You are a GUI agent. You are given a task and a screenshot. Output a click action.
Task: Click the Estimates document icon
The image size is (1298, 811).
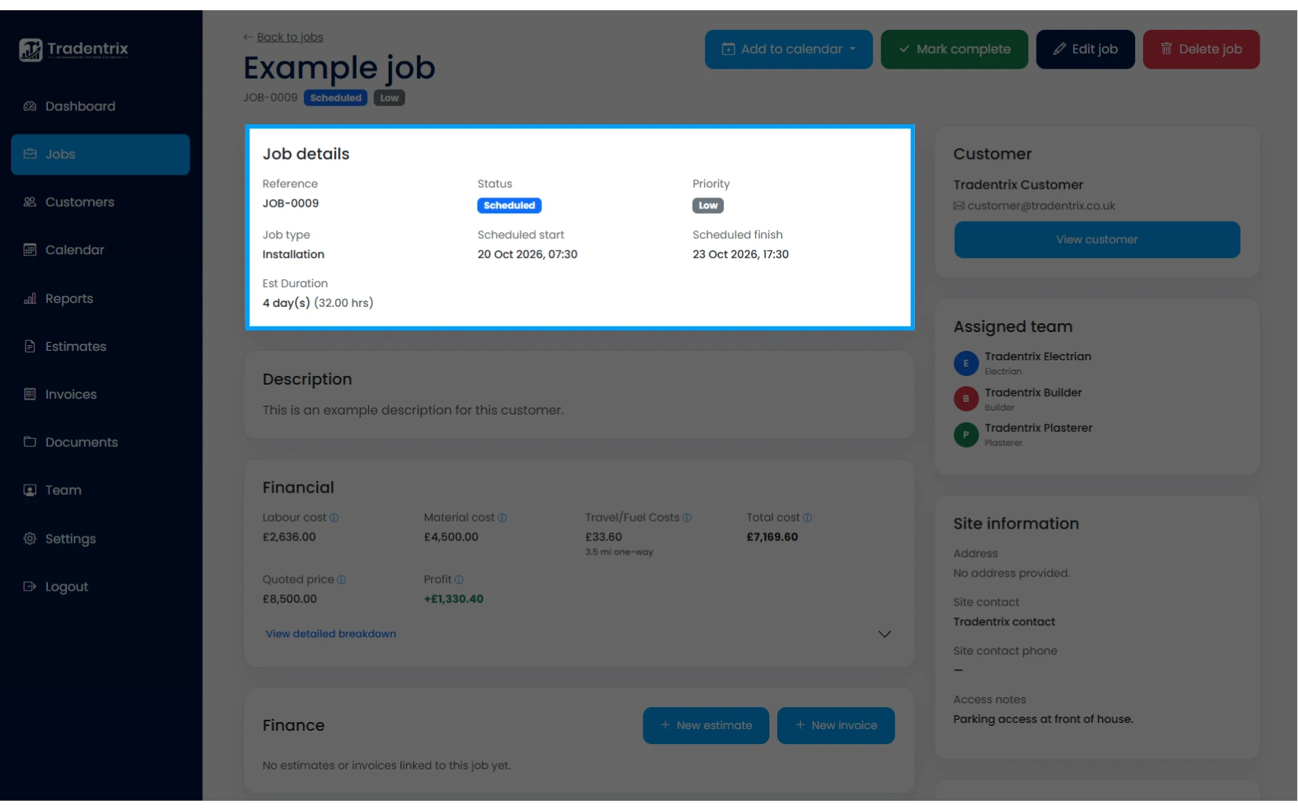(30, 347)
